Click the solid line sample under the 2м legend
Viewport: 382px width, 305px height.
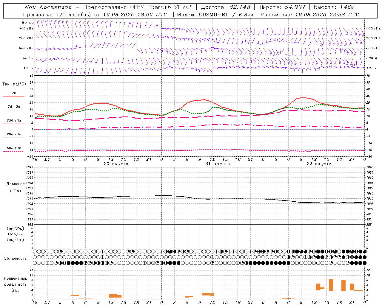(x=14, y=96)
